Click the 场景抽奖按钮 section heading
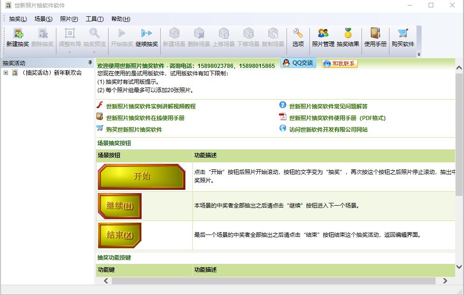 pyautogui.click(x=114, y=143)
